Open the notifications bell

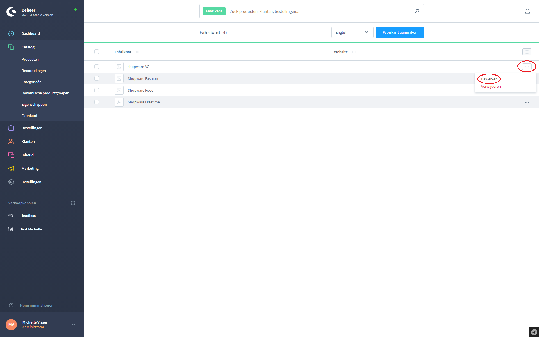coord(527,12)
